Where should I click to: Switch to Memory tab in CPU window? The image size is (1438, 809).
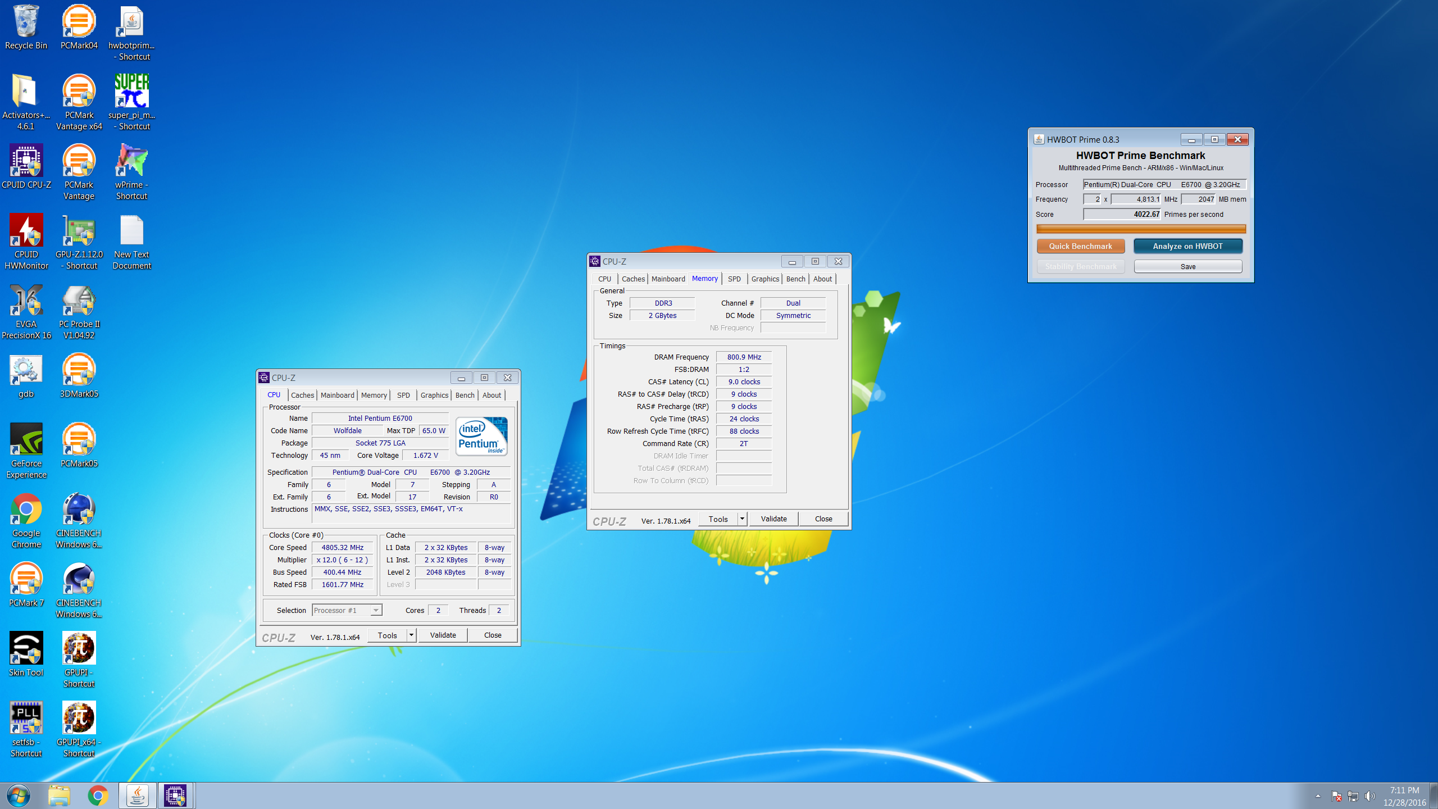pyautogui.click(x=374, y=395)
